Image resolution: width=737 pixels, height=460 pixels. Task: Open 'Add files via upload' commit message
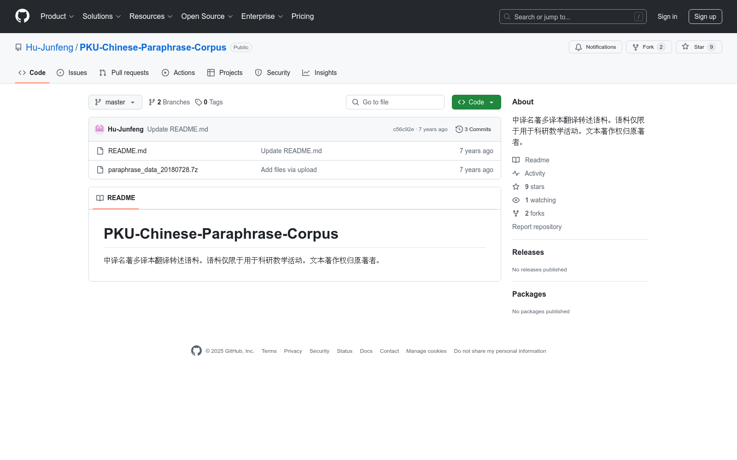[x=289, y=170]
